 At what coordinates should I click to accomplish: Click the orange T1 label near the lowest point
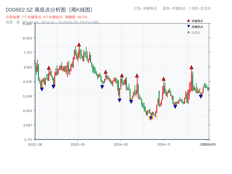pos(156,117)
